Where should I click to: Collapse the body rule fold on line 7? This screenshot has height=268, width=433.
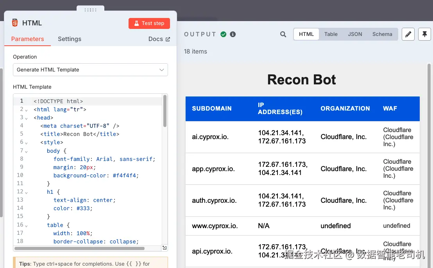(26, 152)
